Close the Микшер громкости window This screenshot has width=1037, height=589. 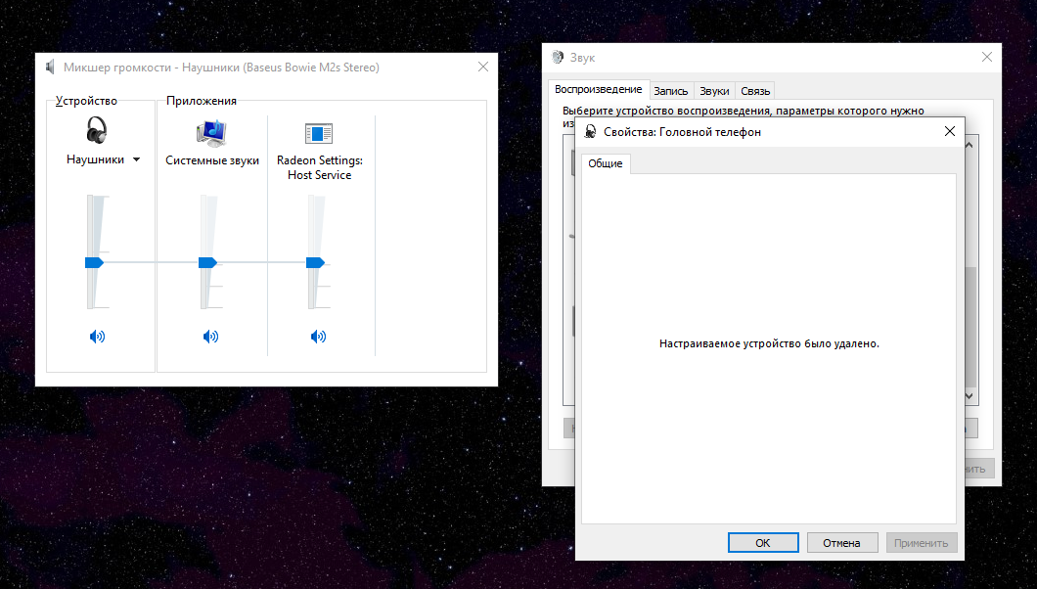pyautogui.click(x=483, y=68)
